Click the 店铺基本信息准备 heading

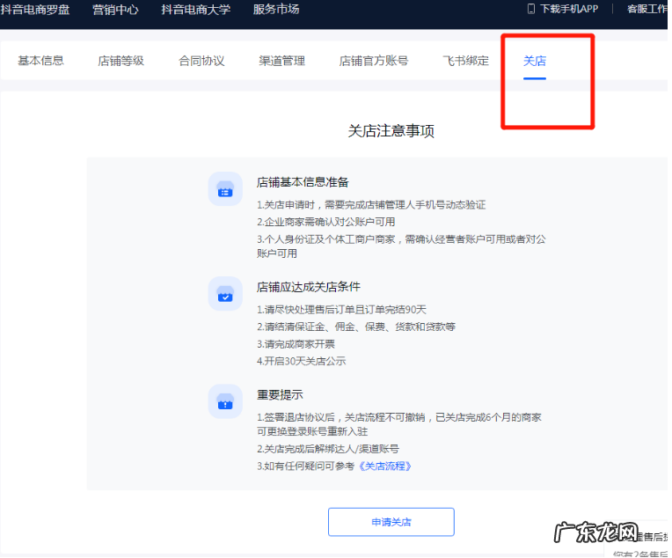(303, 182)
